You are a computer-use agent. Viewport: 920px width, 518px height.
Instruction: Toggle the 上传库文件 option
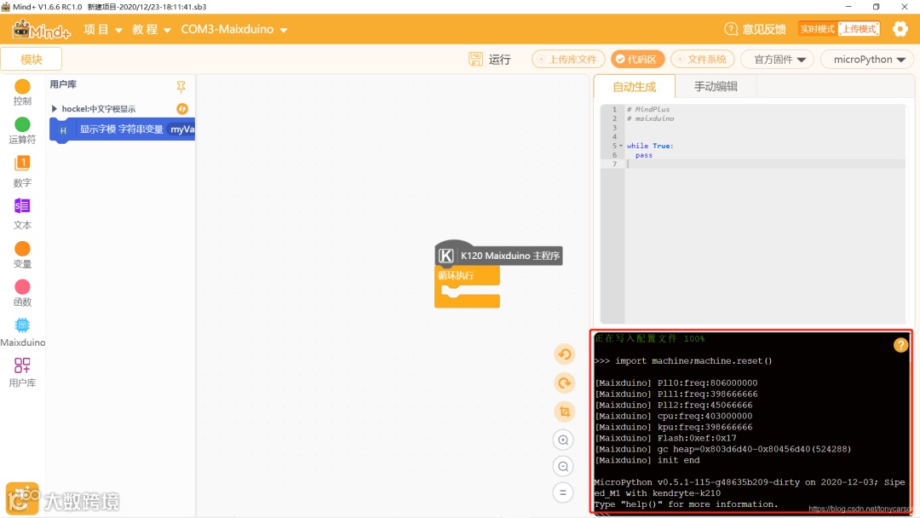(568, 60)
